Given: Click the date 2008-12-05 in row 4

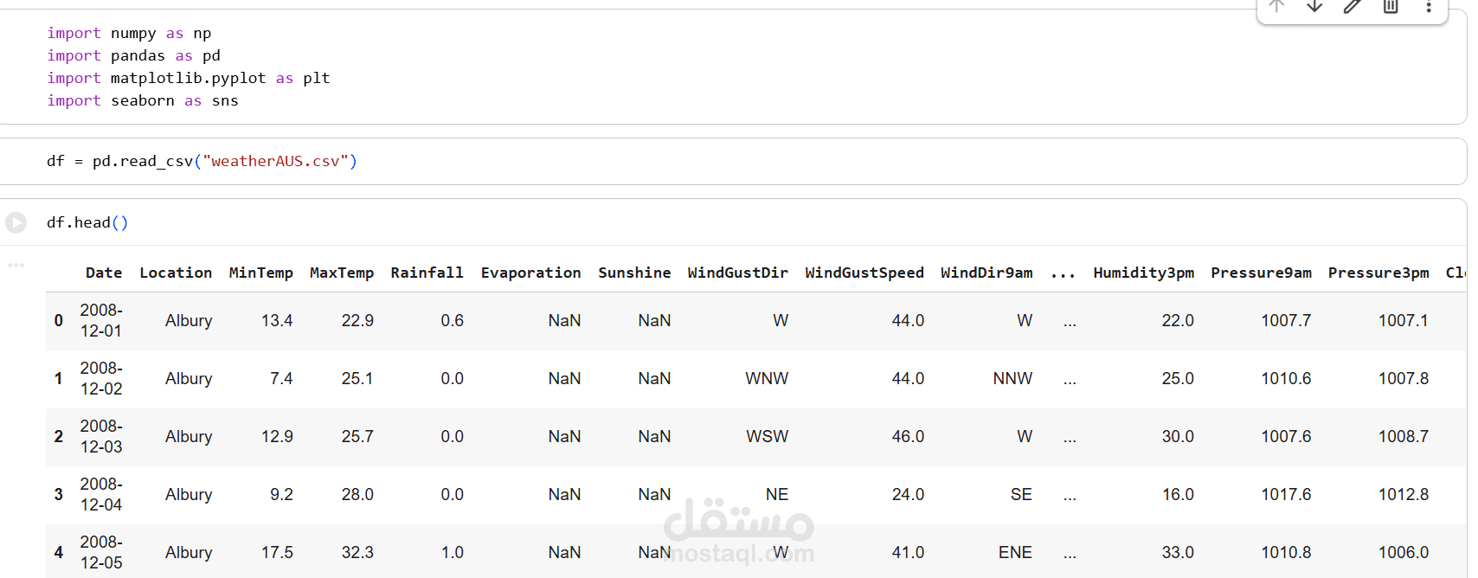Looking at the screenshot, I should coord(101,552).
